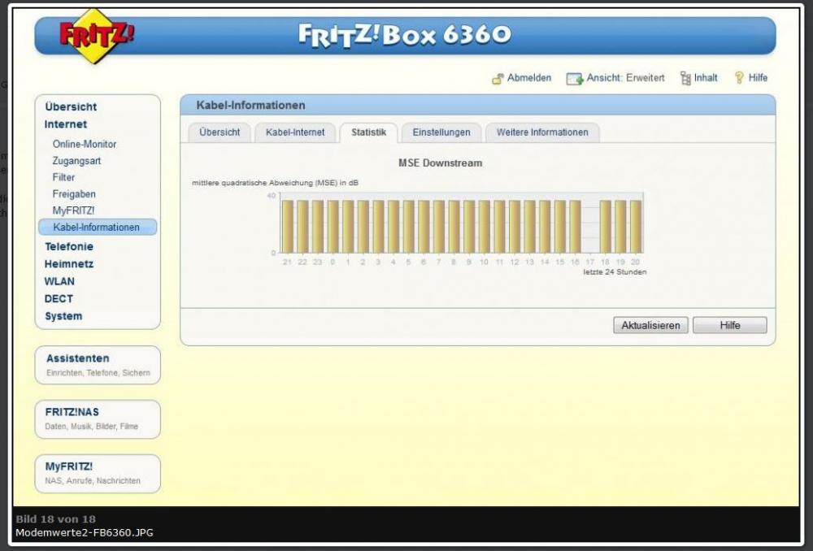Select Zugangsart under Internet
This screenshot has height=551, width=813.
click(76, 161)
